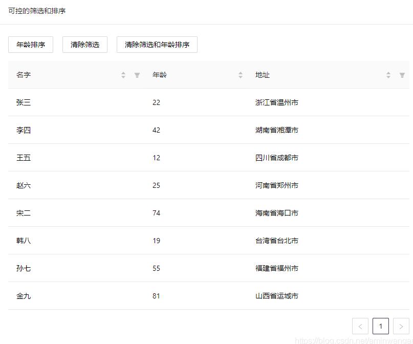Screen dimensions: 413x344
Task: Click the ascending caret on 名字 column sorter
Action: pos(123,72)
